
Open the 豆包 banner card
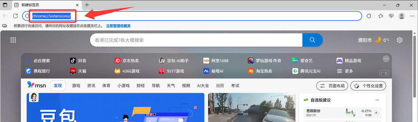[x=116, y=107]
